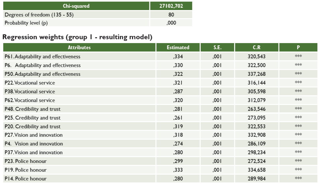
Task: Select the S.E. column header
Action: click(217, 47)
